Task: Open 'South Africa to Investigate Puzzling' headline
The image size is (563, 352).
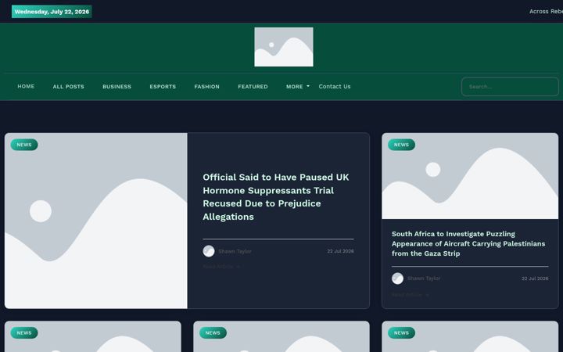Action: click(468, 243)
